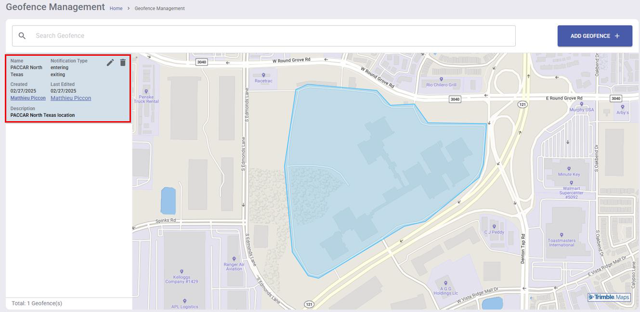This screenshot has width=640, height=312.
Task: Open the Trimble Maps logo
Action: pyautogui.click(x=609, y=297)
